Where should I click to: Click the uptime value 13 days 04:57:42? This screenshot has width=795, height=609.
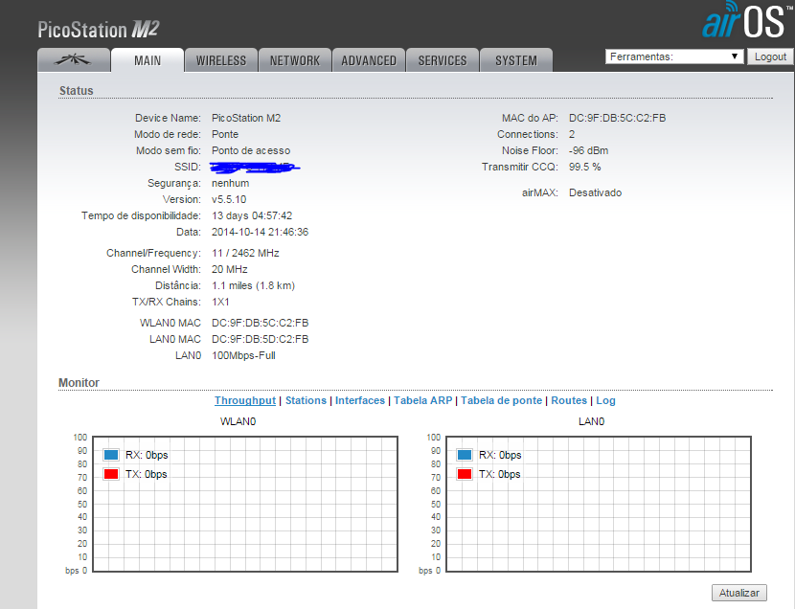(x=252, y=215)
